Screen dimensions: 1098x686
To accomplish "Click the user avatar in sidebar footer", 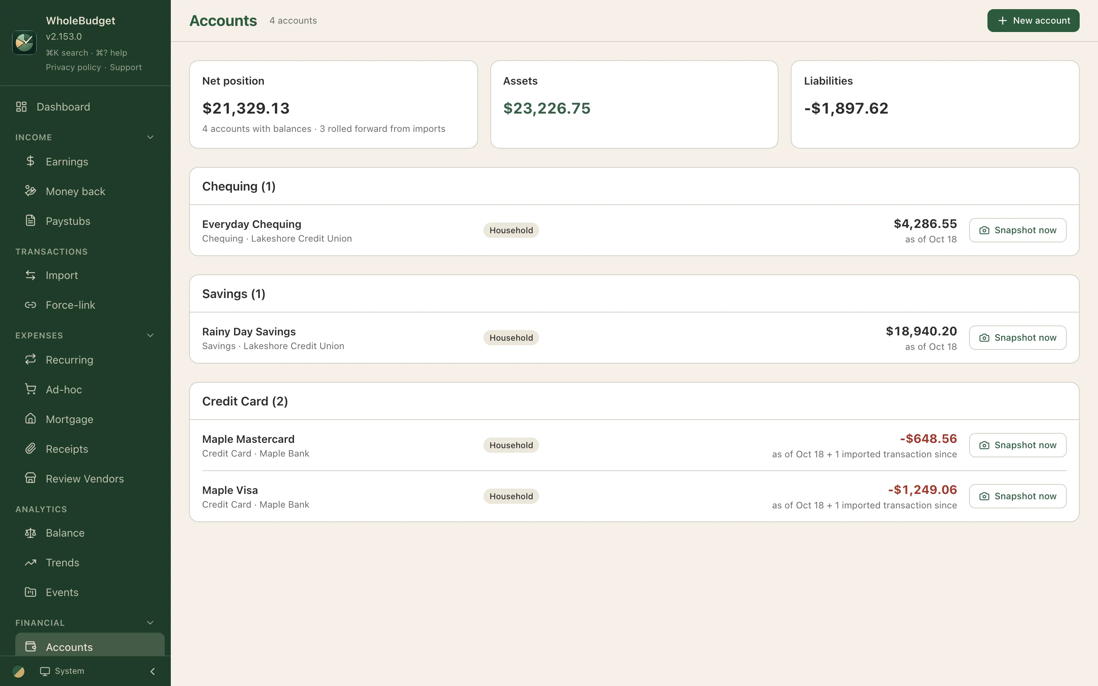I will click(x=19, y=671).
